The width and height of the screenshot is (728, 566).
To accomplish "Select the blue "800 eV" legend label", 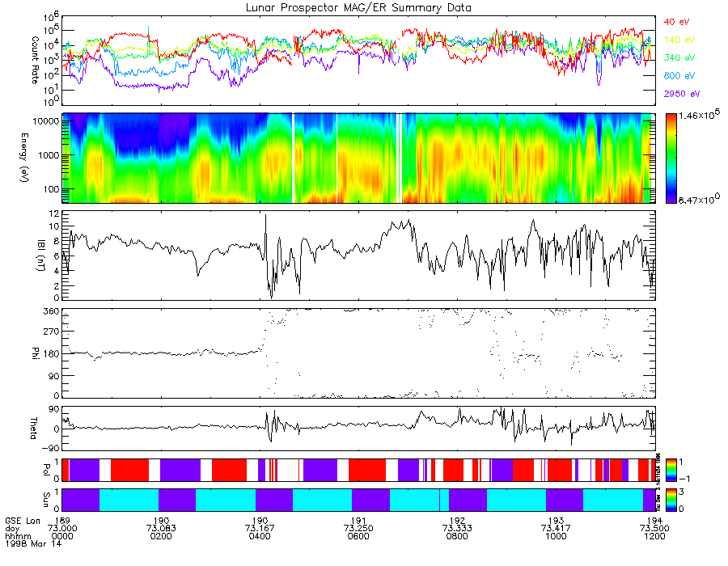I will tap(679, 76).
